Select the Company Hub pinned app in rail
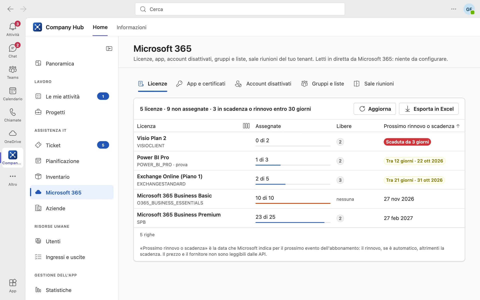This screenshot has width=480, height=300. 13,158
